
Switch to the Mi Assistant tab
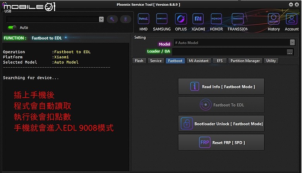(x=199, y=61)
